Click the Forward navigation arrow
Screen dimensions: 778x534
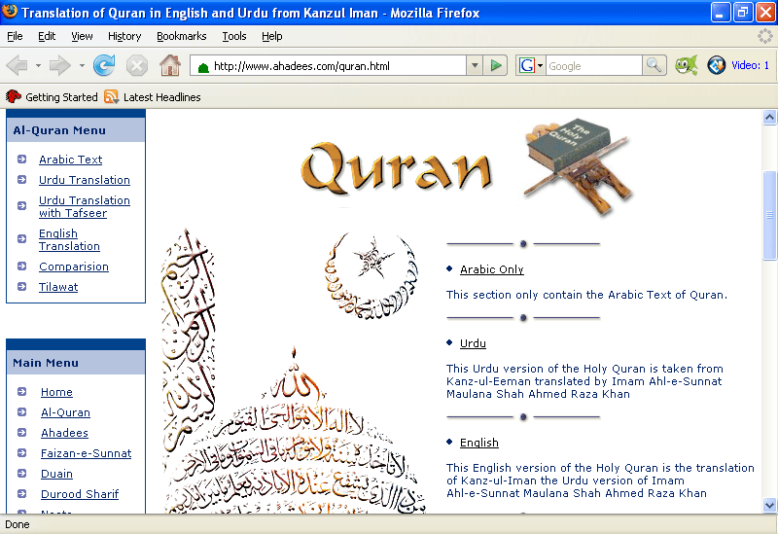[60, 65]
